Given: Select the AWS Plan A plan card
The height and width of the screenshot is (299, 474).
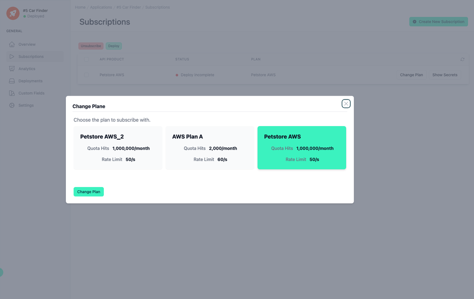Looking at the screenshot, I should click(x=210, y=147).
